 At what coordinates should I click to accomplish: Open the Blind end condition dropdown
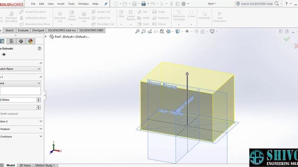[x=20, y=83]
